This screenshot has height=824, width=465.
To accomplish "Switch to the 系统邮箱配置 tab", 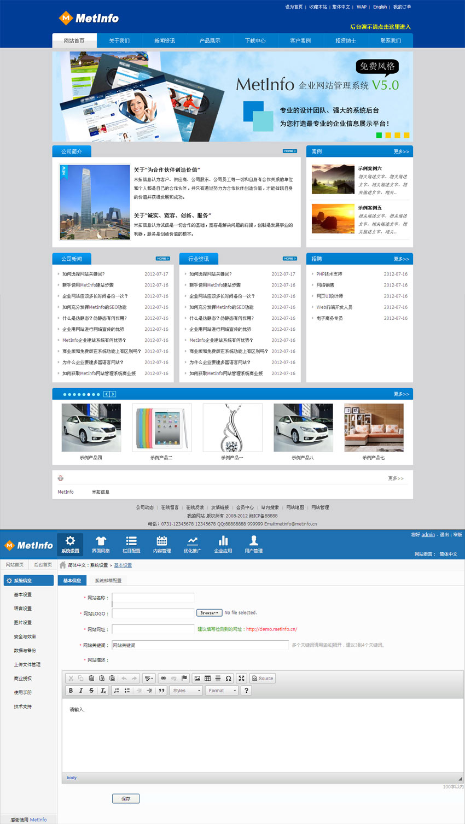I will coord(108,580).
